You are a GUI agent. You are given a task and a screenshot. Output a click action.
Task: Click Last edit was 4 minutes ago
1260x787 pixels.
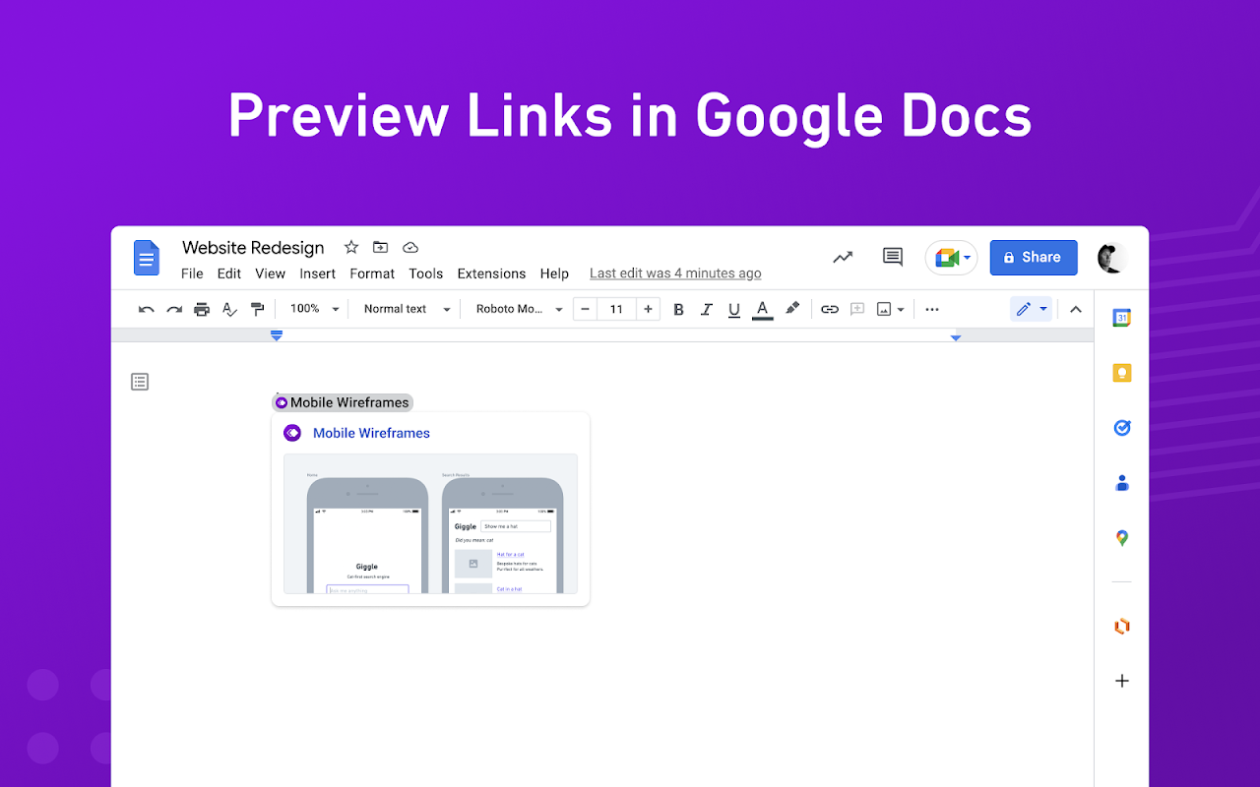pos(675,273)
